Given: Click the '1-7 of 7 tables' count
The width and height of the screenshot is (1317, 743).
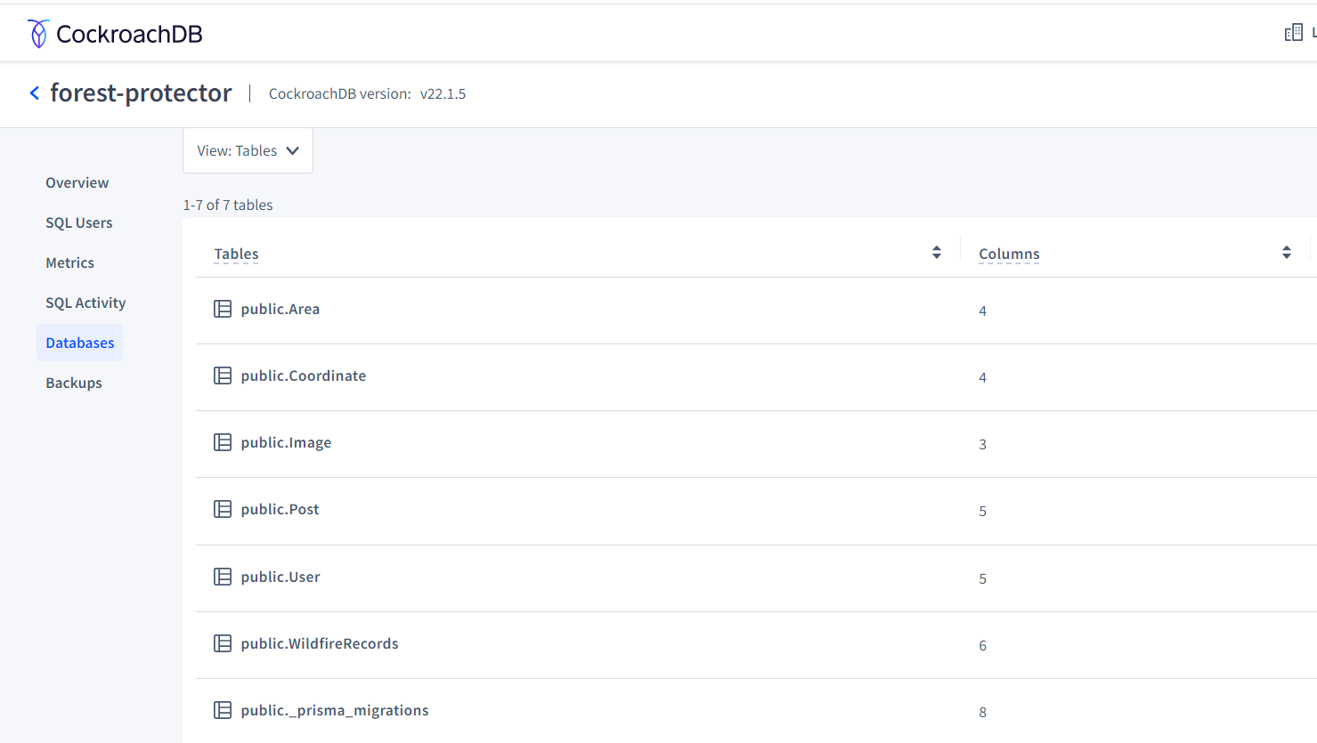Looking at the screenshot, I should pyautogui.click(x=228, y=205).
